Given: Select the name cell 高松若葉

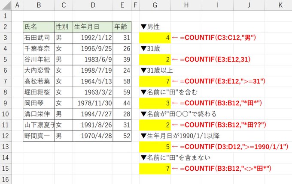Looking at the screenshot, I should click(x=39, y=81).
